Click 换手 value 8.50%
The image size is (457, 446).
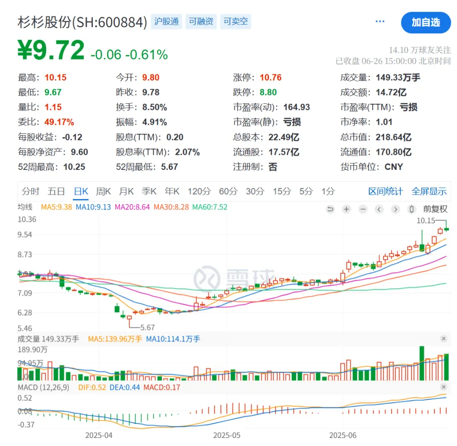point(154,107)
